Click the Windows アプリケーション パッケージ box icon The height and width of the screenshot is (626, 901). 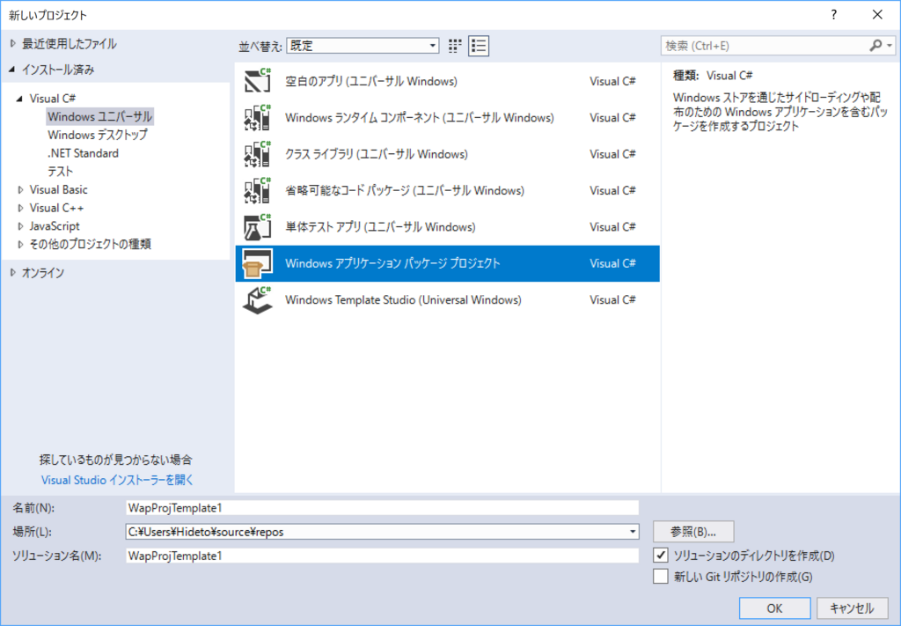point(257,263)
